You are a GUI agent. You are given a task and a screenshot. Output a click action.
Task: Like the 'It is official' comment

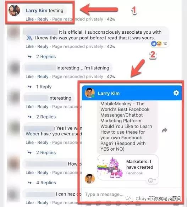[29, 46]
